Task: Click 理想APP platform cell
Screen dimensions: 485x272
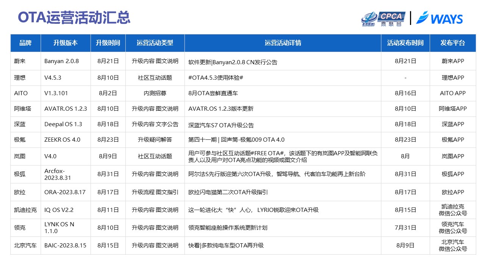Action: coord(453,78)
